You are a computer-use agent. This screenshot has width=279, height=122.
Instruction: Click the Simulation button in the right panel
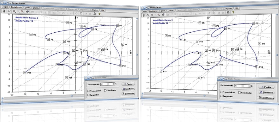tap(266, 93)
